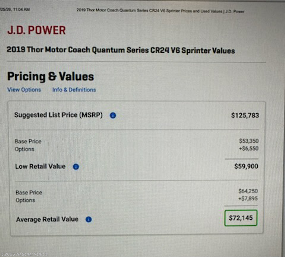Click the 2019 Thor Motor Coach page title
The width and height of the screenshot is (285, 257).
pos(121,50)
